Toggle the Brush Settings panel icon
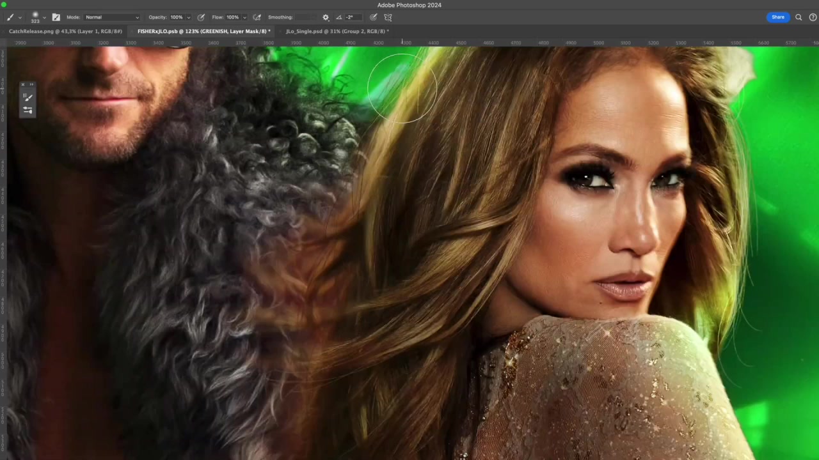This screenshot has width=819, height=460. point(56,17)
